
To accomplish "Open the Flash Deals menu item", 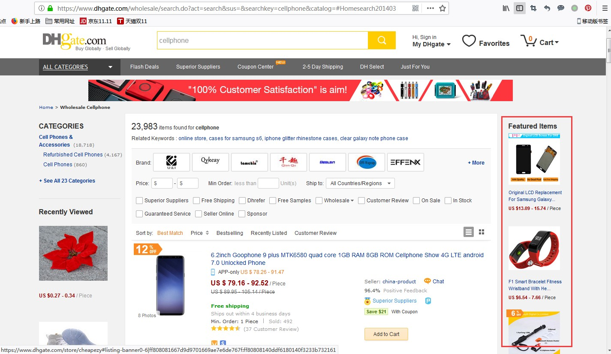I will coord(144,67).
